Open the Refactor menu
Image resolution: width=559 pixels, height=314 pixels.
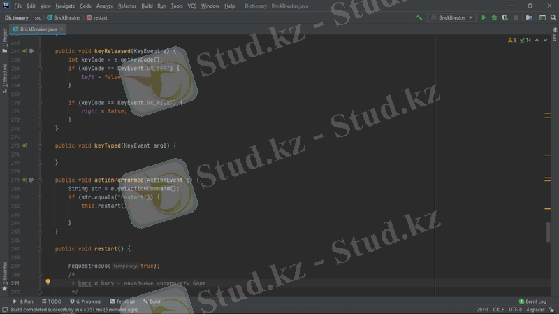tap(127, 6)
